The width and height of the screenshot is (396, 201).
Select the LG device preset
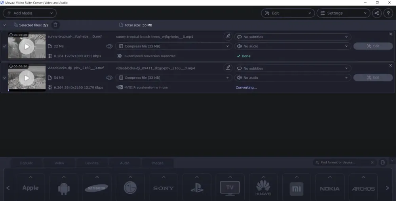point(130,188)
